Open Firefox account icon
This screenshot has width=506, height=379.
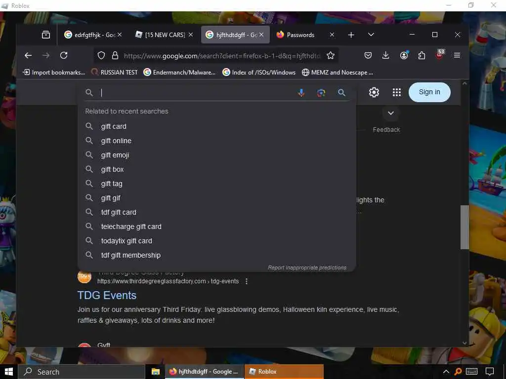(x=404, y=55)
